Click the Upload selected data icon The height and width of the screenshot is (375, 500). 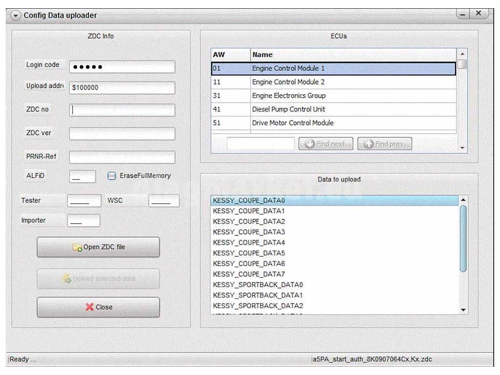pyautogui.click(x=66, y=278)
